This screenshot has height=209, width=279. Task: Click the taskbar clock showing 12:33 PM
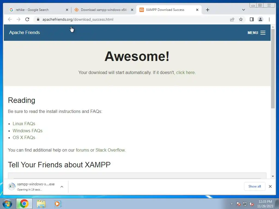(x=265, y=204)
